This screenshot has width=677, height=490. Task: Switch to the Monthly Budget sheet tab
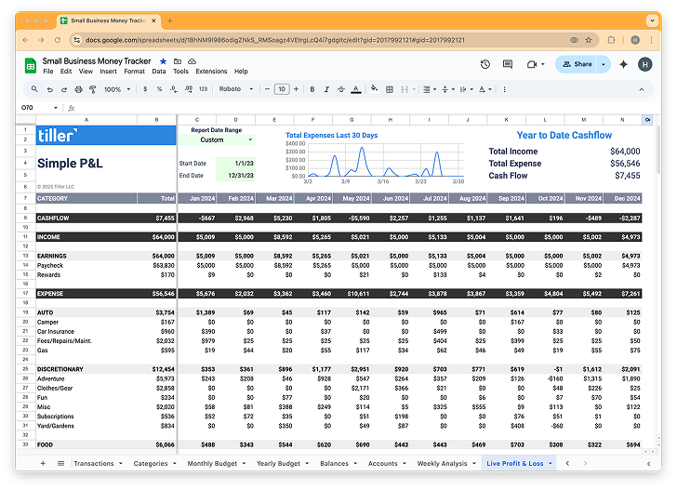tap(212, 463)
